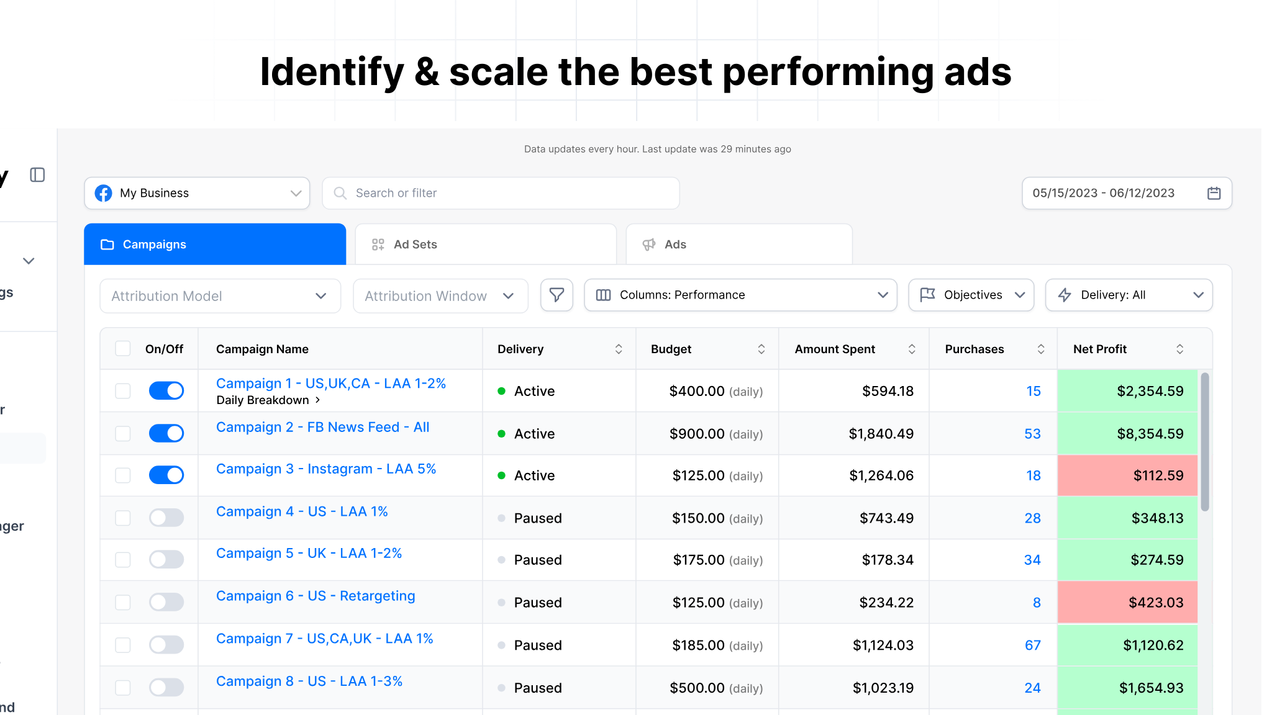
Task: Expand the Attribution Model dropdown
Action: pos(220,296)
